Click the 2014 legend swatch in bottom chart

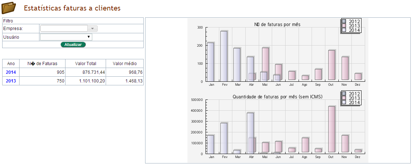tap(344, 102)
